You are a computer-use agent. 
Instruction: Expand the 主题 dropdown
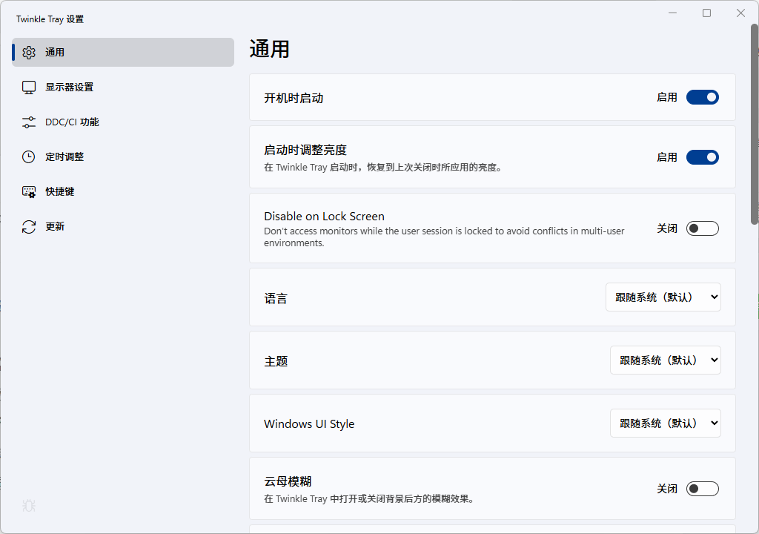pos(665,360)
